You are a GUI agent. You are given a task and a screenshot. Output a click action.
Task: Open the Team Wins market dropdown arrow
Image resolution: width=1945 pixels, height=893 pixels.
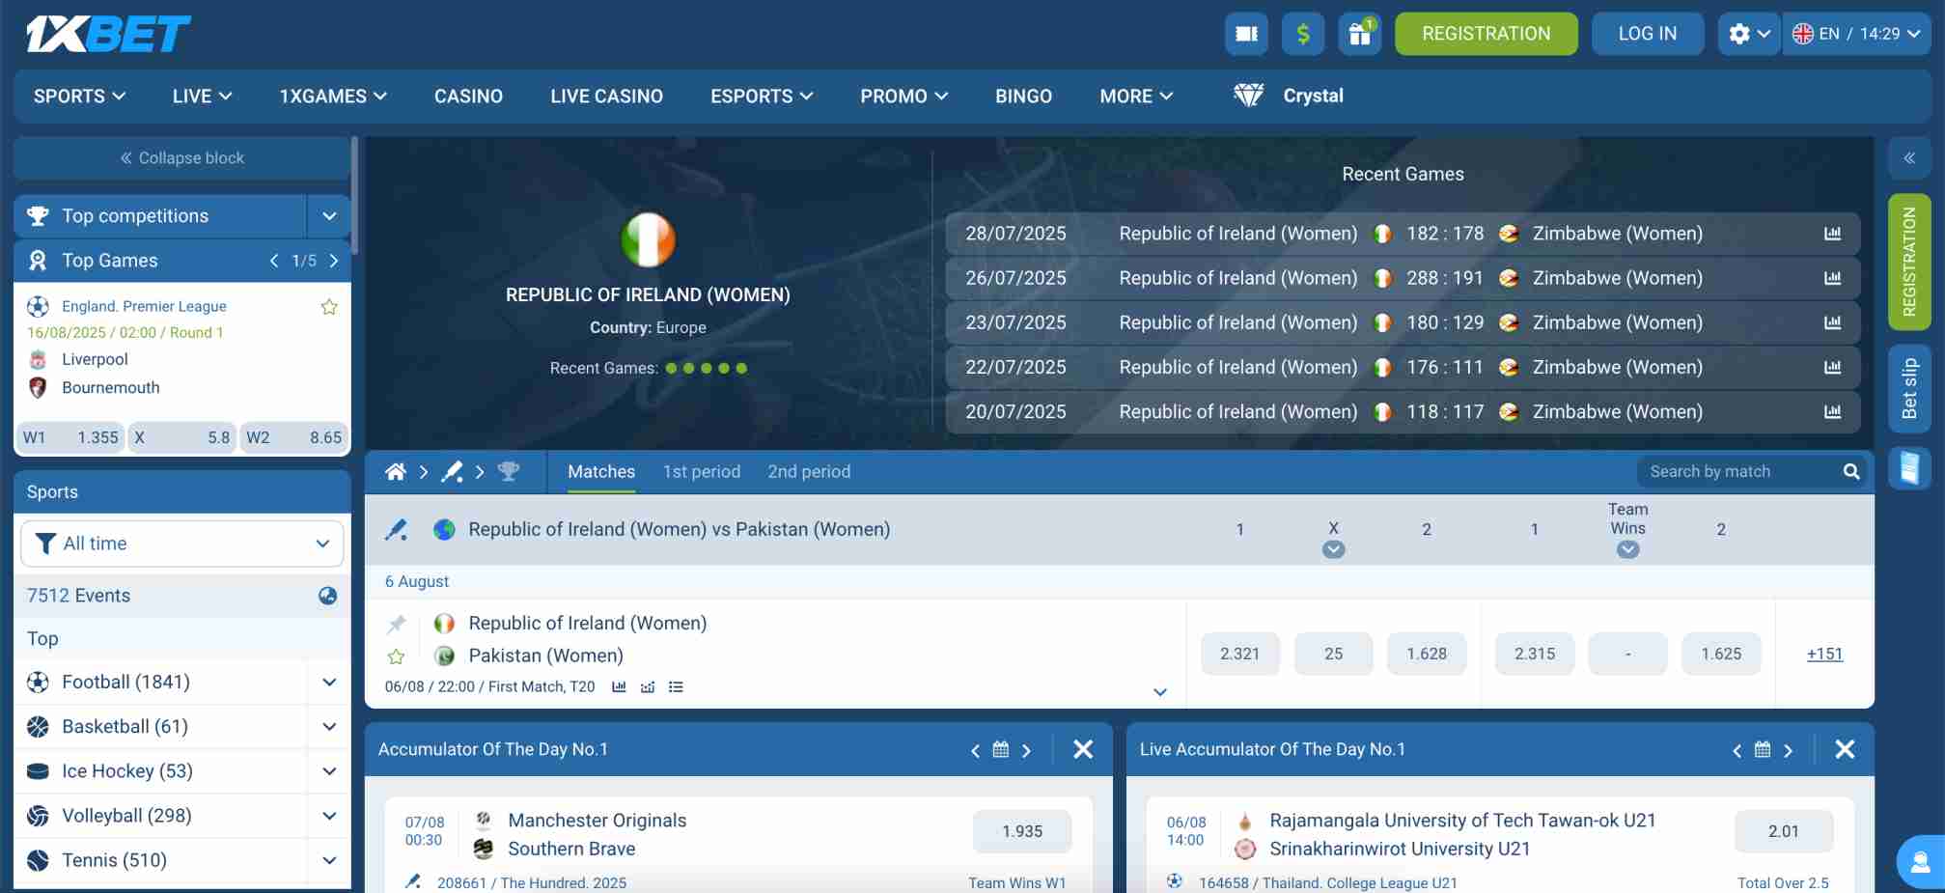click(x=1627, y=549)
